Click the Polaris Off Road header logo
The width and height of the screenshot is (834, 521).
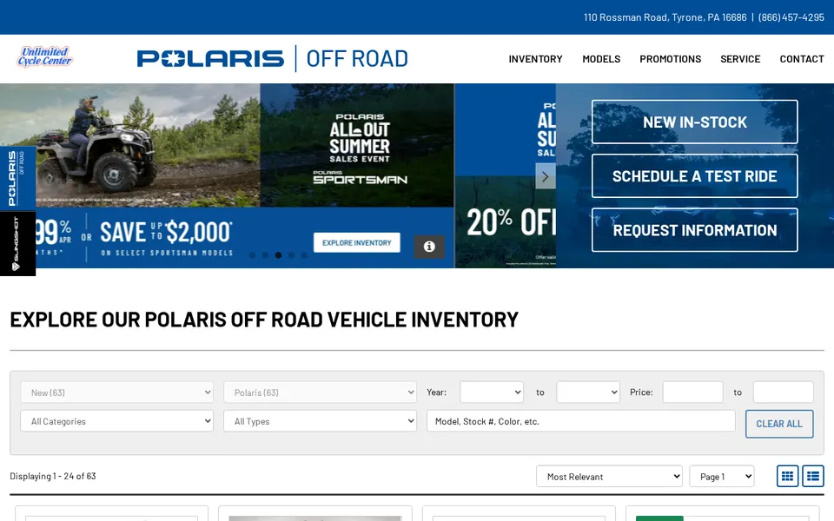point(272,58)
